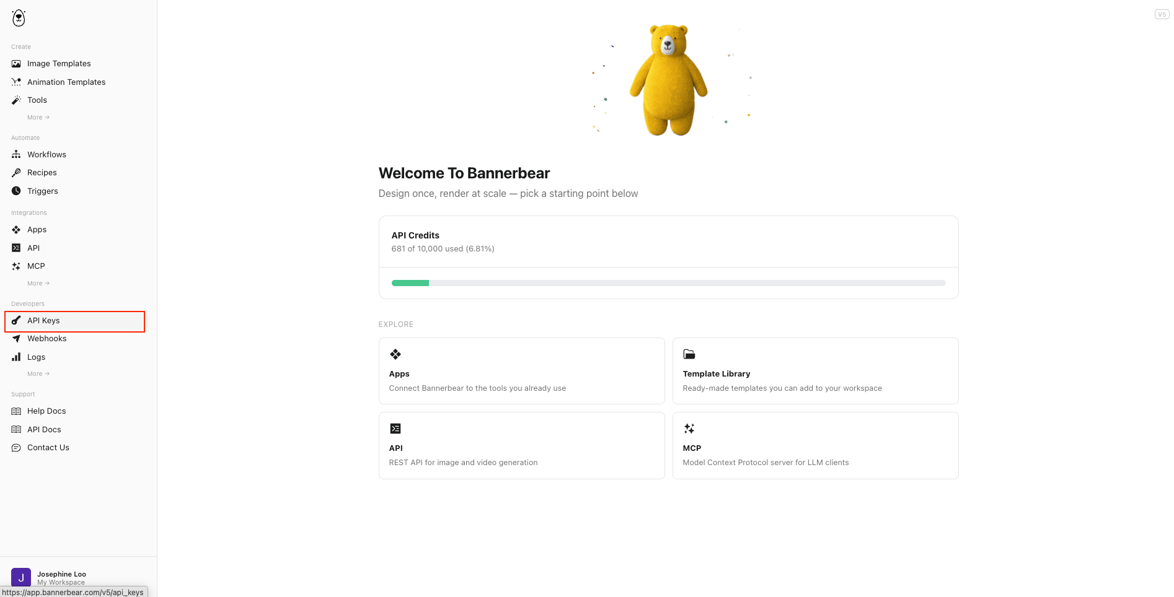The width and height of the screenshot is (1174, 597).
Task: Click the API Credits usage progress bar
Action: (668, 283)
